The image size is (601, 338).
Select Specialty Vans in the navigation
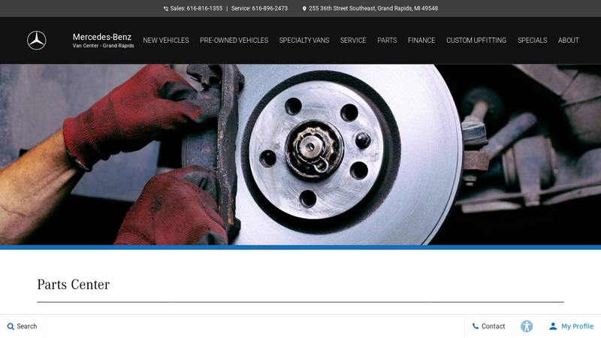pyautogui.click(x=304, y=41)
